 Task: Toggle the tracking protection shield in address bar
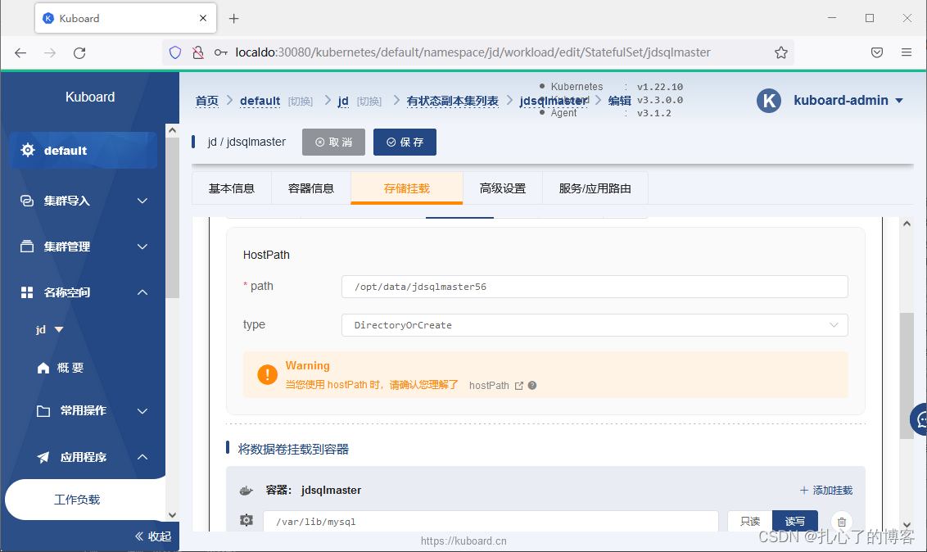pyautogui.click(x=174, y=52)
